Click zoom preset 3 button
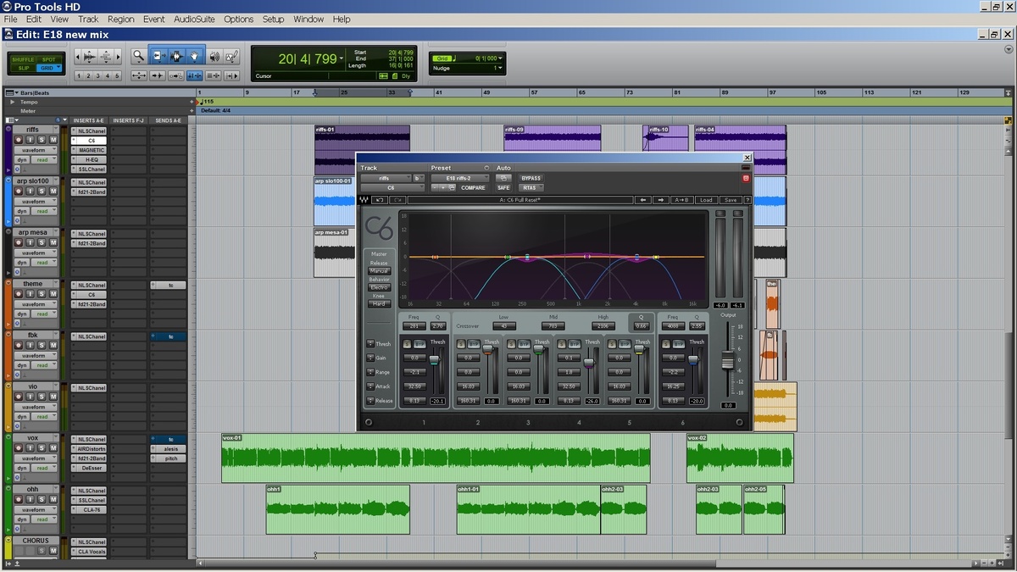The image size is (1017, 572). pos(97,75)
